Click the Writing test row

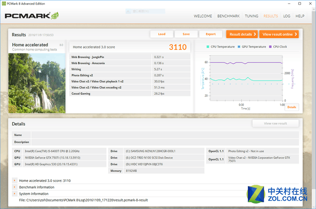point(130,69)
